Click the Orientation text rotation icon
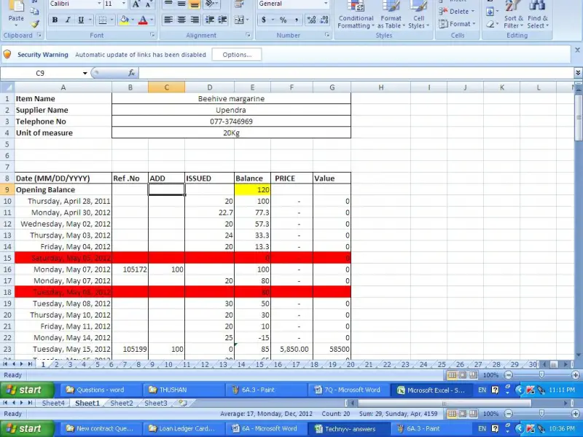The width and height of the screenshot is (583, 437). tap(211, 4)
